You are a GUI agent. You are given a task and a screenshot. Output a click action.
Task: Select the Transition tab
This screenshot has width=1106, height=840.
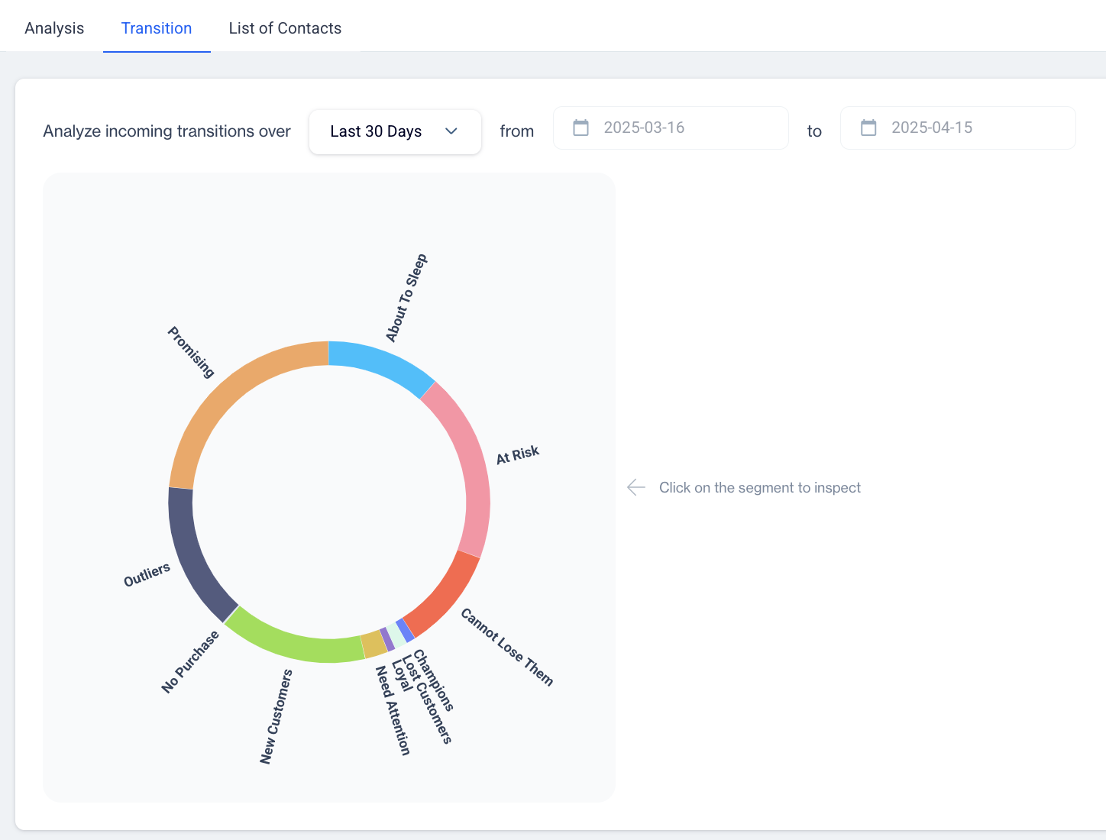point(157,28)
